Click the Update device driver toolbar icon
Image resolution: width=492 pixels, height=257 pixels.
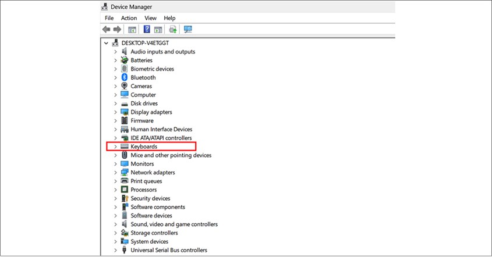coord(172,30)
